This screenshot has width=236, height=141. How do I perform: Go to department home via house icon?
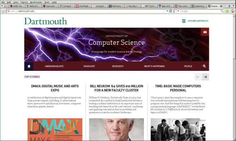pyautogui.click(x=29, y=66)
